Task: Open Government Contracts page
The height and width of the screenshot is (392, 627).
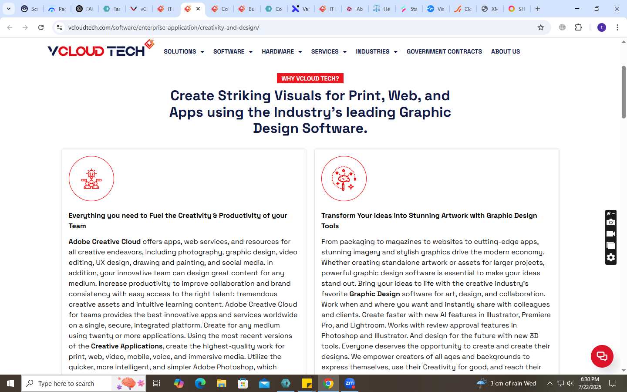Action: click(444, 51)
